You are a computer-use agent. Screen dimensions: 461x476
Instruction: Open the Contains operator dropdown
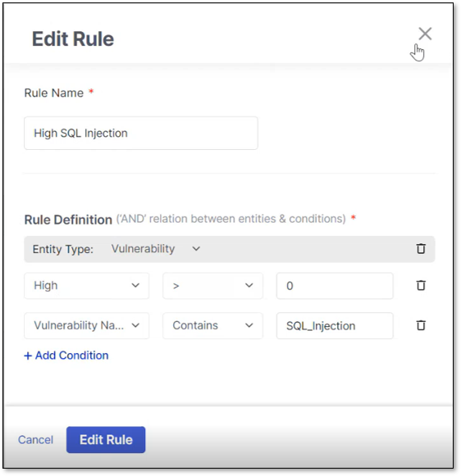[212, 326]
